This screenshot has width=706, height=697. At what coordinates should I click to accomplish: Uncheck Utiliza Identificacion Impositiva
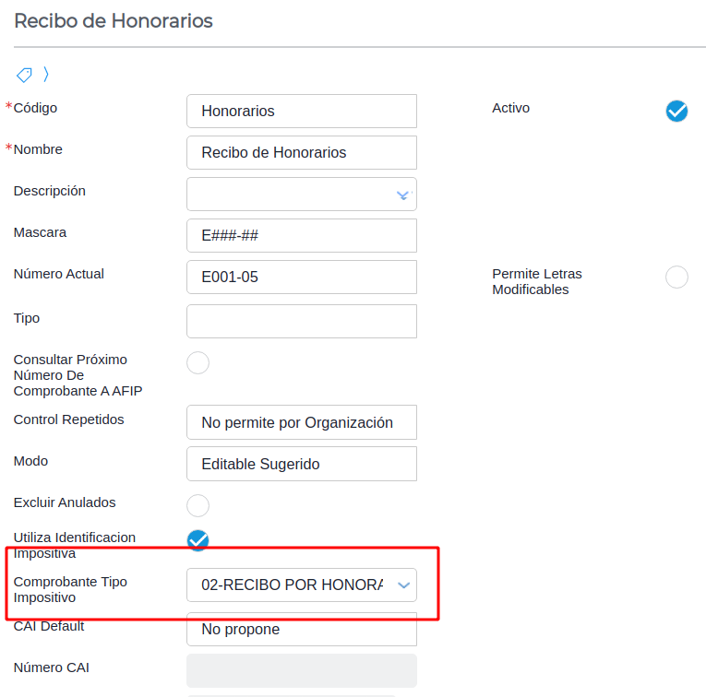point(197,540)
